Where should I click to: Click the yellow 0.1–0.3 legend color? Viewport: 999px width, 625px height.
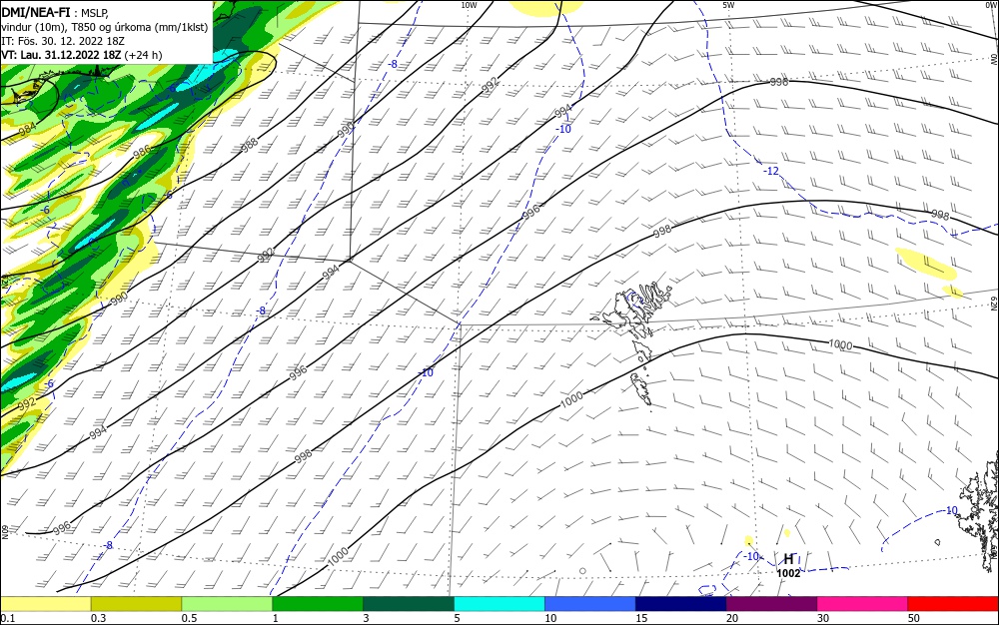[45, 604]
